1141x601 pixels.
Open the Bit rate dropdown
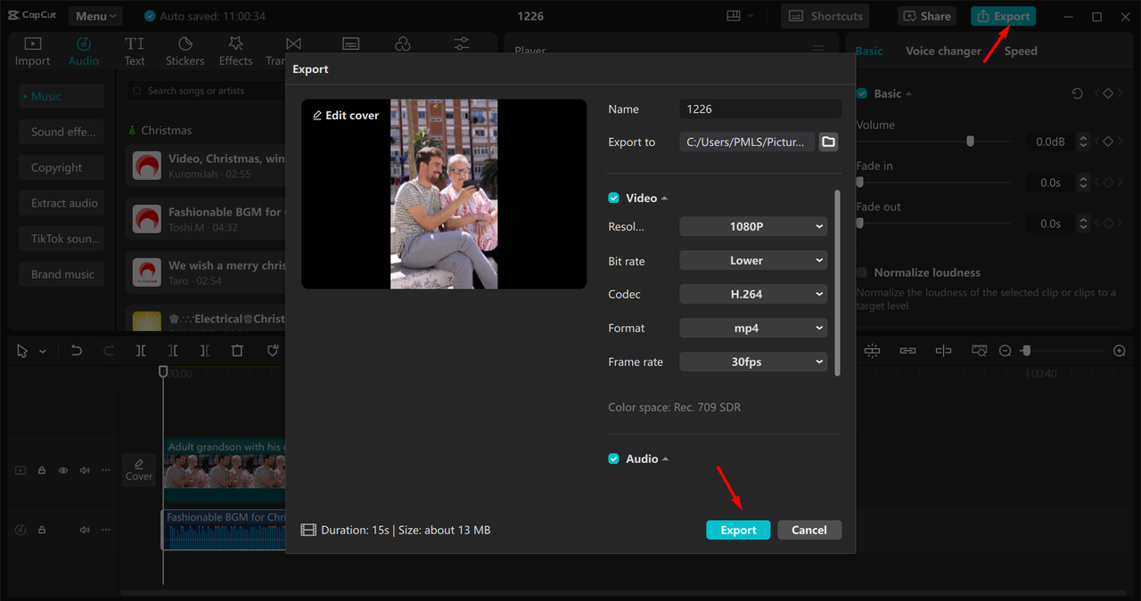[x=753, y=261]
